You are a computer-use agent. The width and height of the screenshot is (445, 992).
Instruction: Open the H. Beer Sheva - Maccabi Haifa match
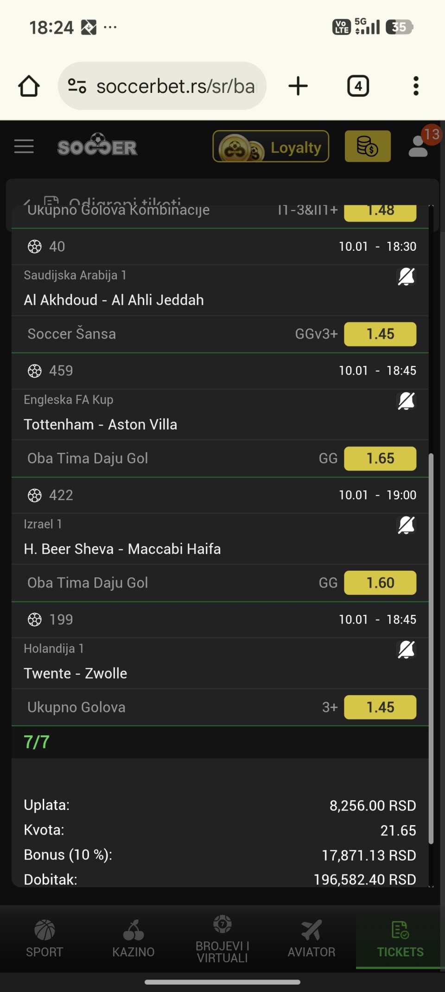122,549
